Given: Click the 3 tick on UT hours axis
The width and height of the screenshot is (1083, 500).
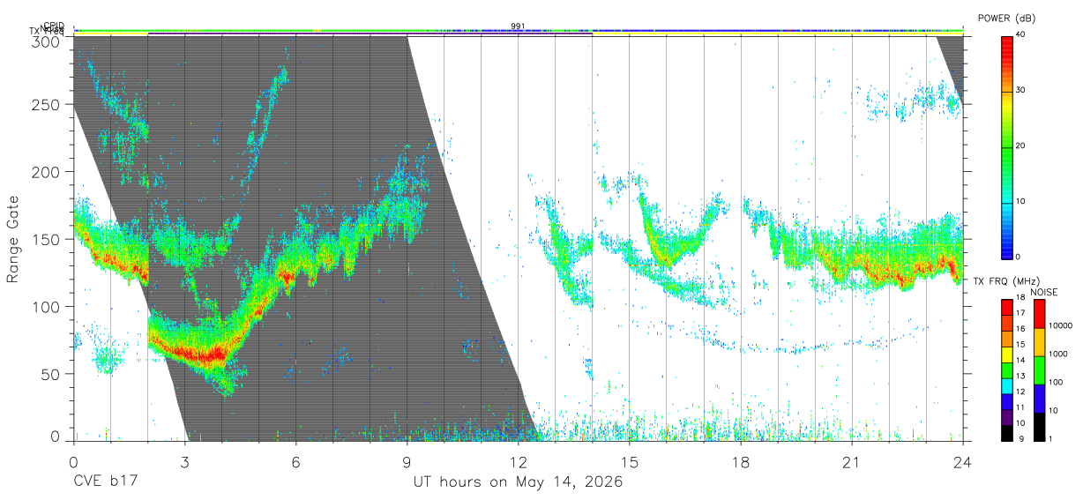Looking at the screenshot, I should (x=185, y=462).
